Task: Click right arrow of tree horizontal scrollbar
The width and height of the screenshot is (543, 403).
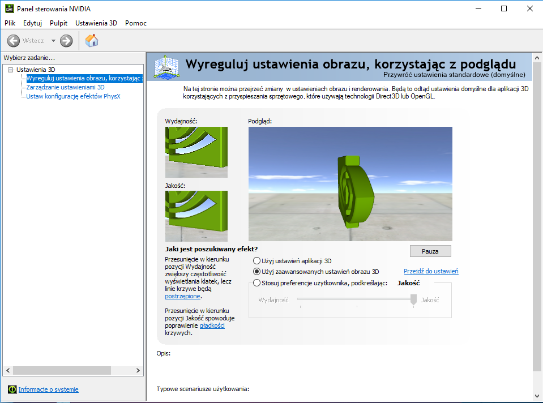Action: click(138, 371)
